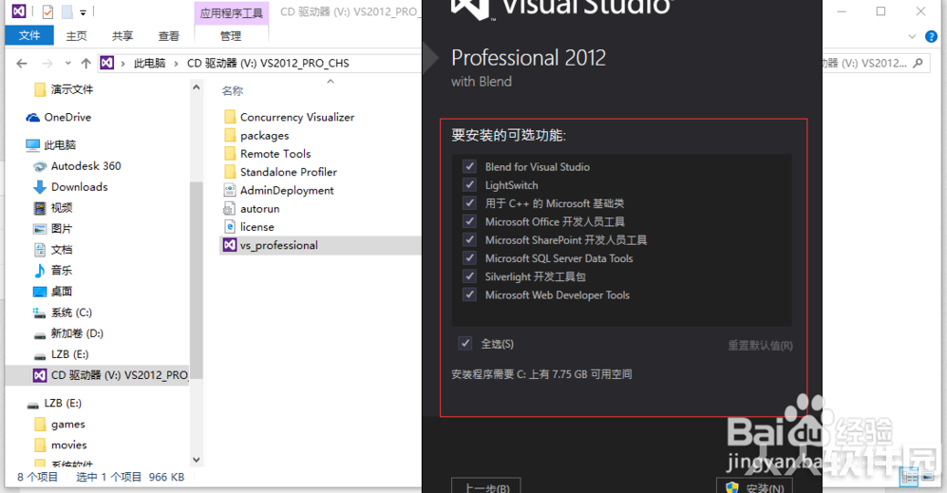Image resolution: width=947 pixels, height=493 pixels.
Task: Click the 桌面 desktop icon
Action: [40, 292]
